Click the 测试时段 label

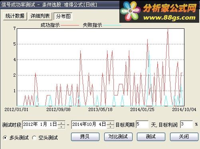pyautogui.click(x=12, y=125)
